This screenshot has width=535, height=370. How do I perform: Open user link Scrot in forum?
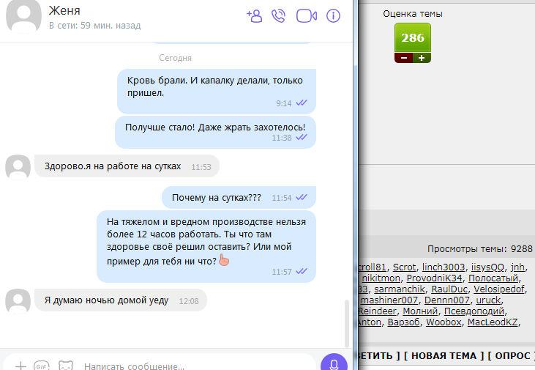point(404,267)
